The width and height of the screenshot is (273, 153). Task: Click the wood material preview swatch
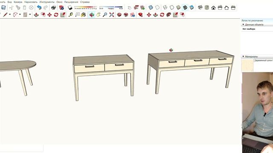[247, 65]
